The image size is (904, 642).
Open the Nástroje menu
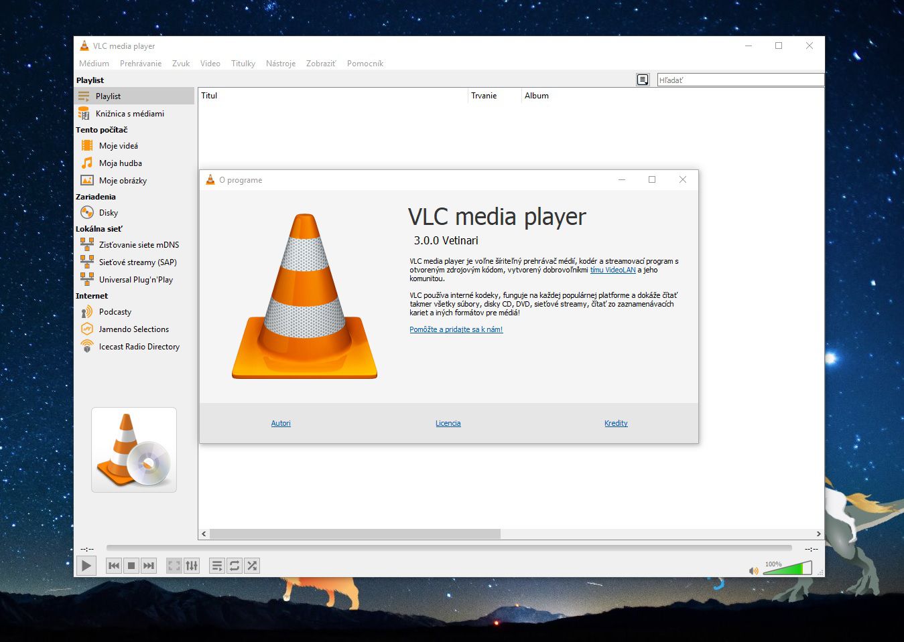pyautogui.click(x=281, y=64)
